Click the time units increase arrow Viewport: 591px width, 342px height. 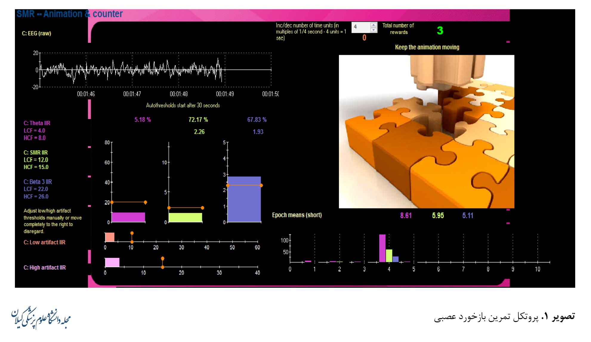373,25
